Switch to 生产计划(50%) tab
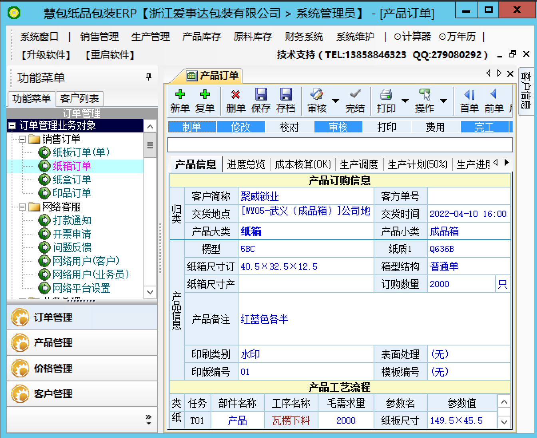The height and width of the screenshot is (438, 537). coord(418,164)
